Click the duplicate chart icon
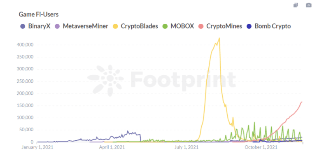The height and width of the screenshot is (165, 317). coord(296,5)
